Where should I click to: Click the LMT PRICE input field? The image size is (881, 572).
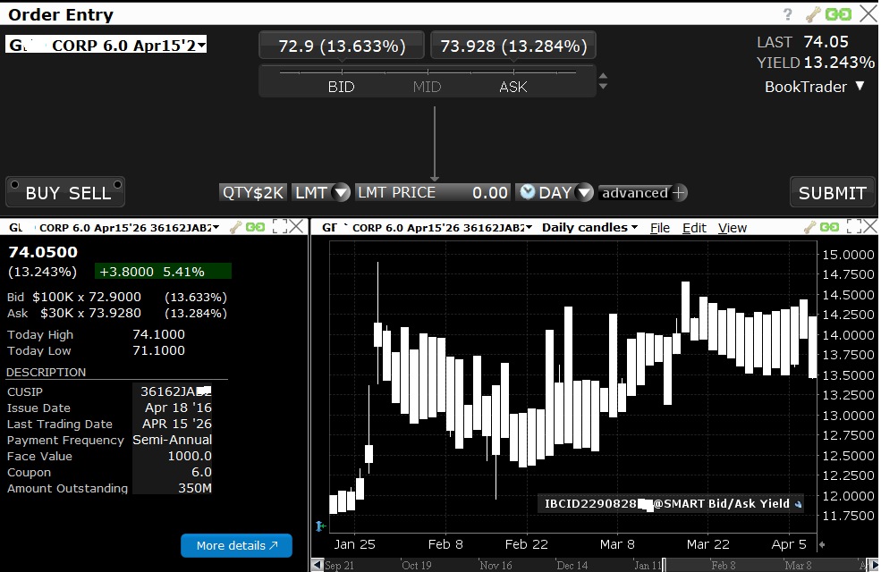tap(434, 193)
